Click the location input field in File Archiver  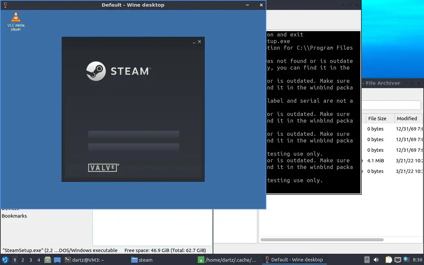click(x=391, y=105)
